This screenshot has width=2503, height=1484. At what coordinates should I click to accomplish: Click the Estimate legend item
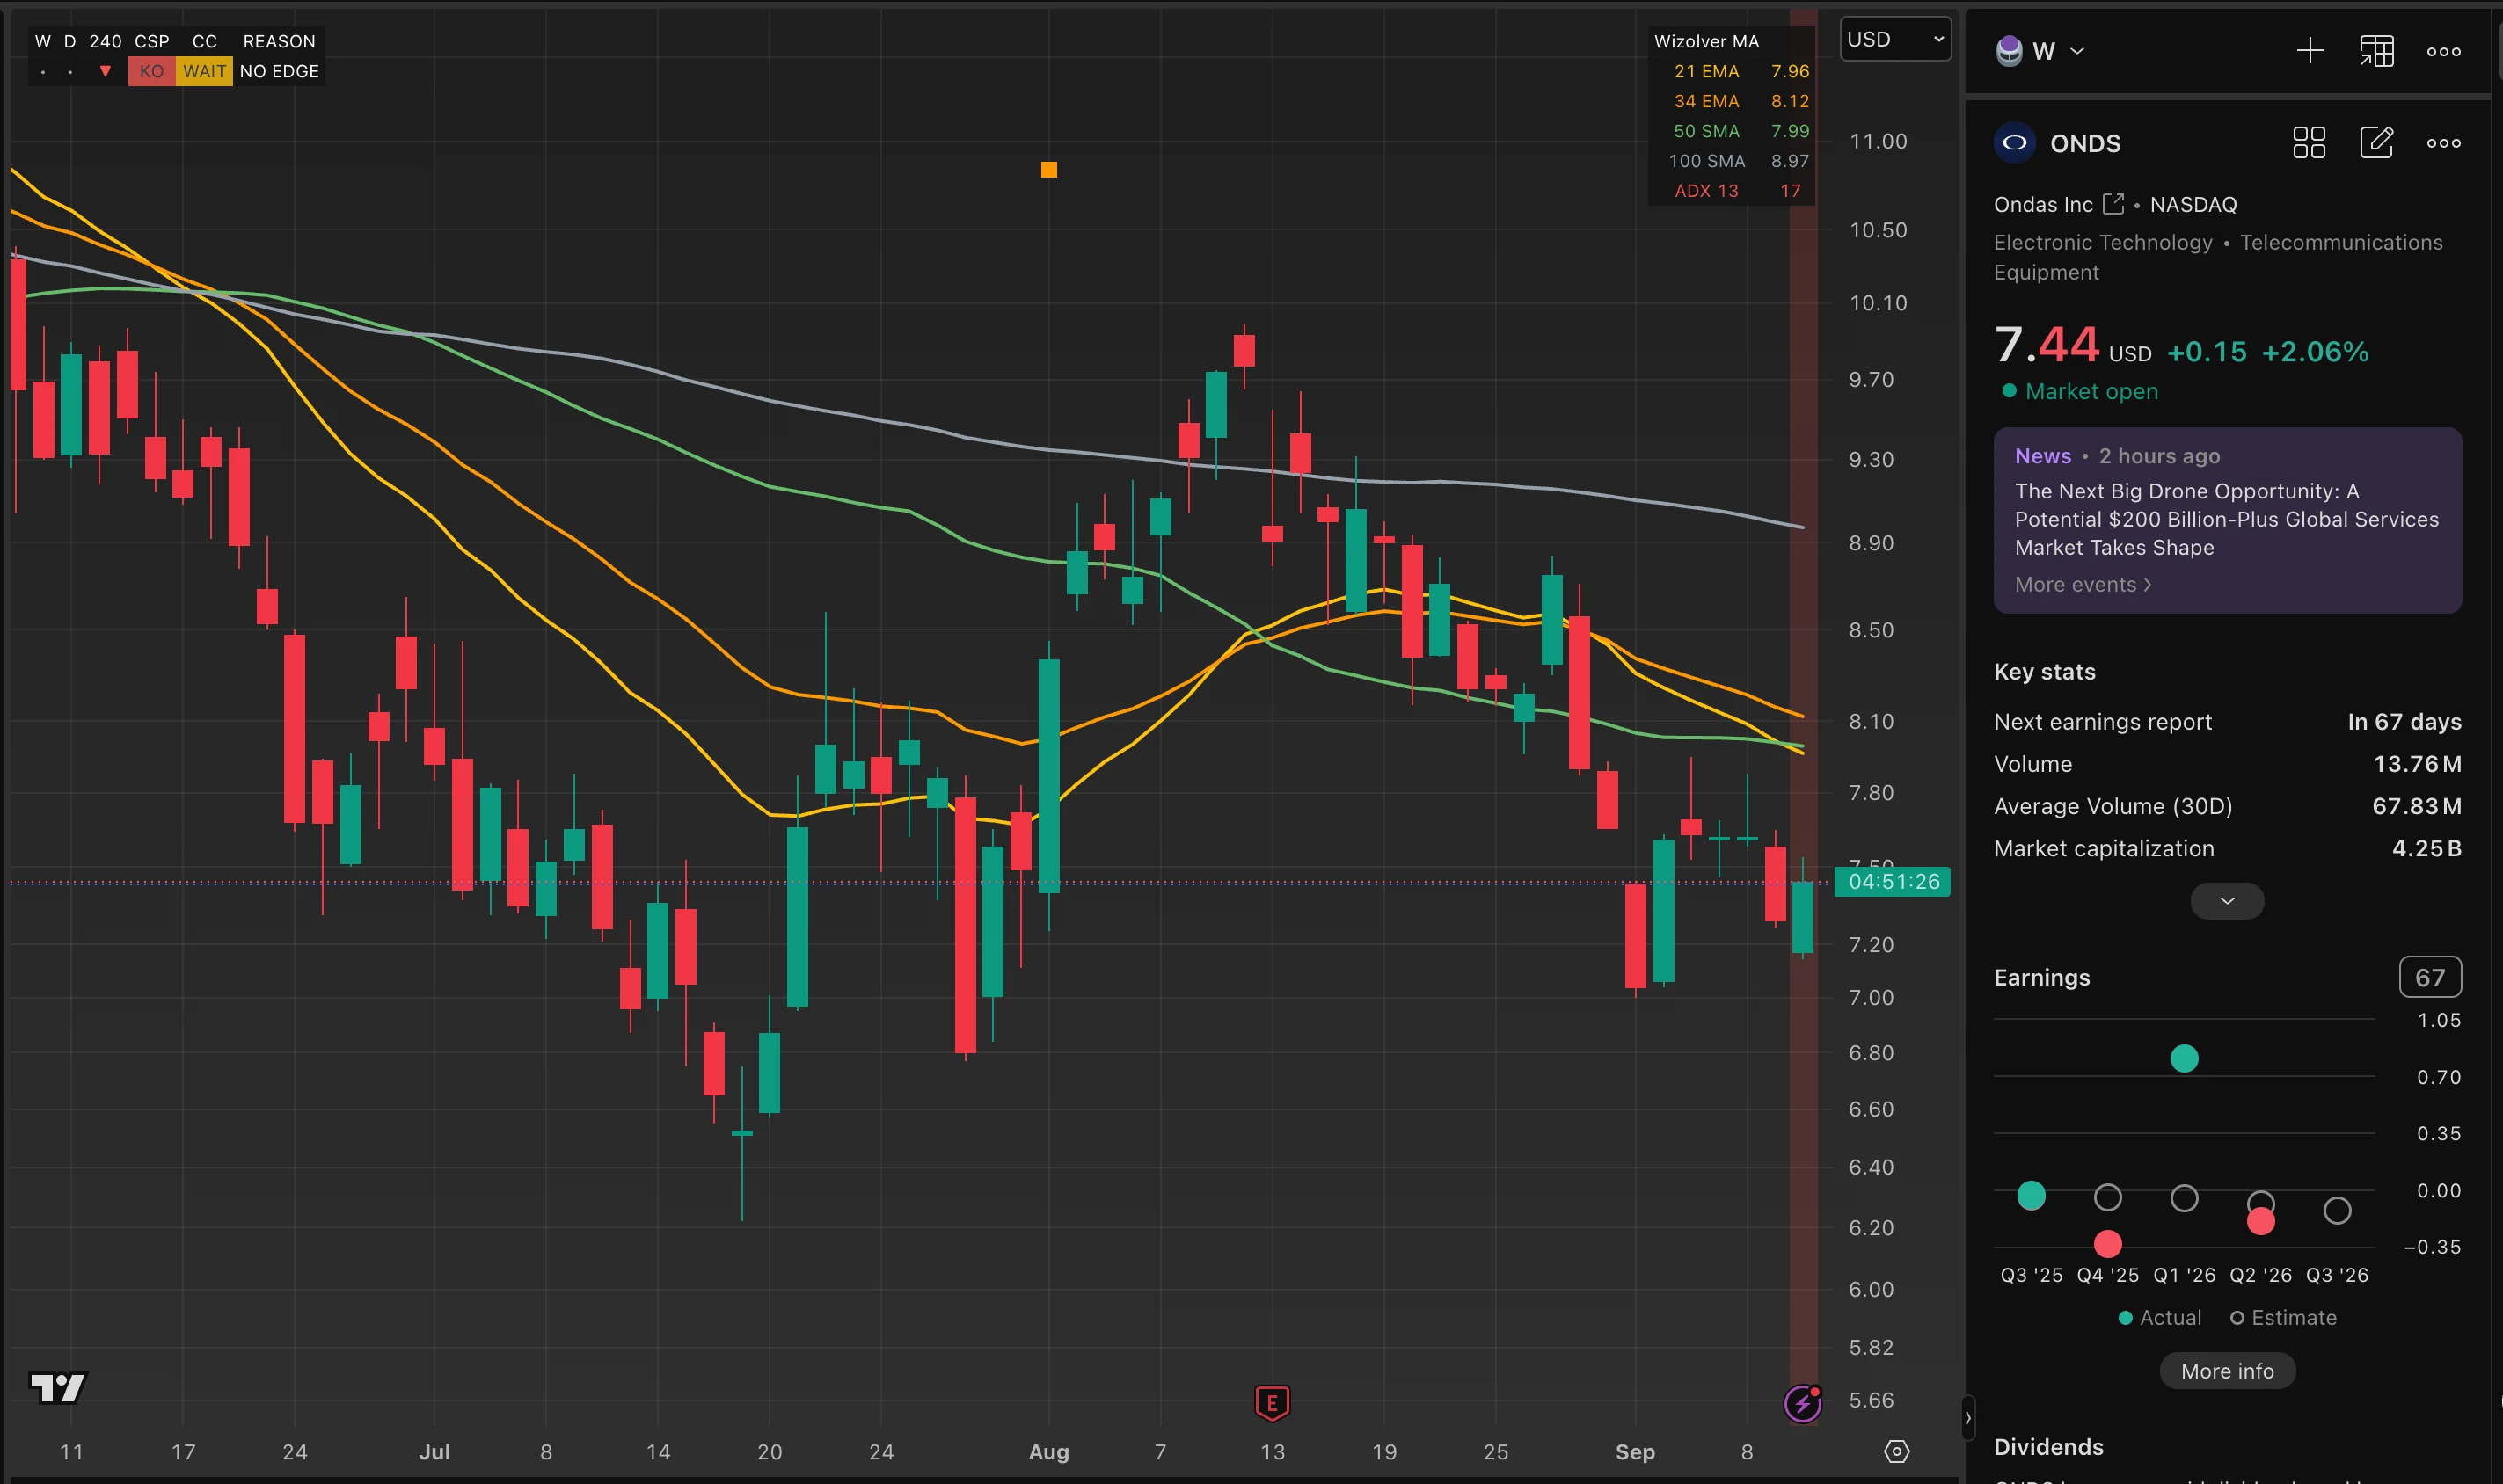click(x=2284, y=1317)
